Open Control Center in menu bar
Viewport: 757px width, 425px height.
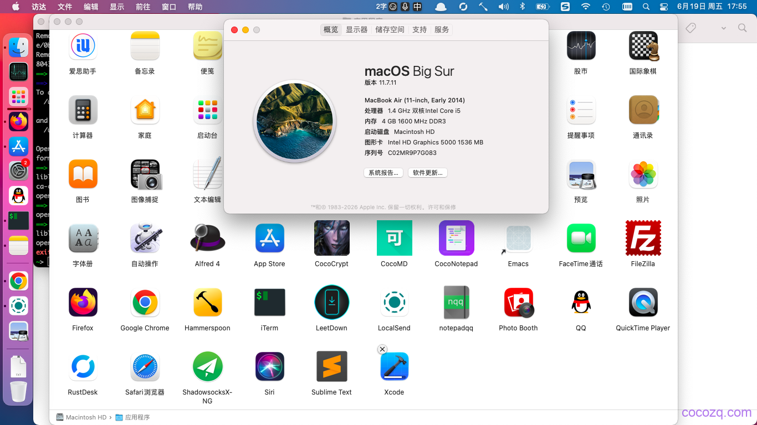coord(664,7)
